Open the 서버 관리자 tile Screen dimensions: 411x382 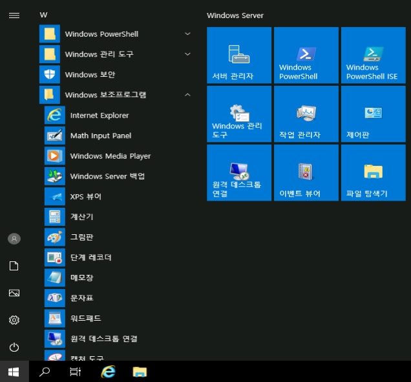239,55
